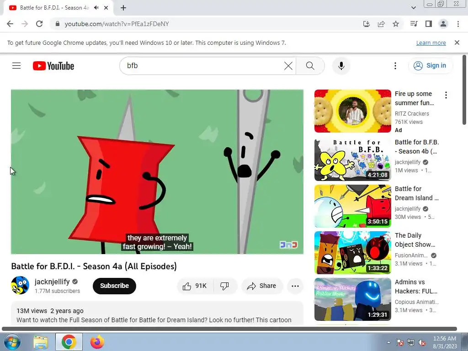Screen dimensions: 468x351
Task: Toggle Chrome side panel
Action: click(x=428, y=24)
